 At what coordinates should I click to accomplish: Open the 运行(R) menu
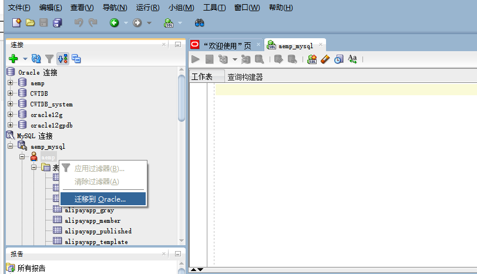(147, 7)
